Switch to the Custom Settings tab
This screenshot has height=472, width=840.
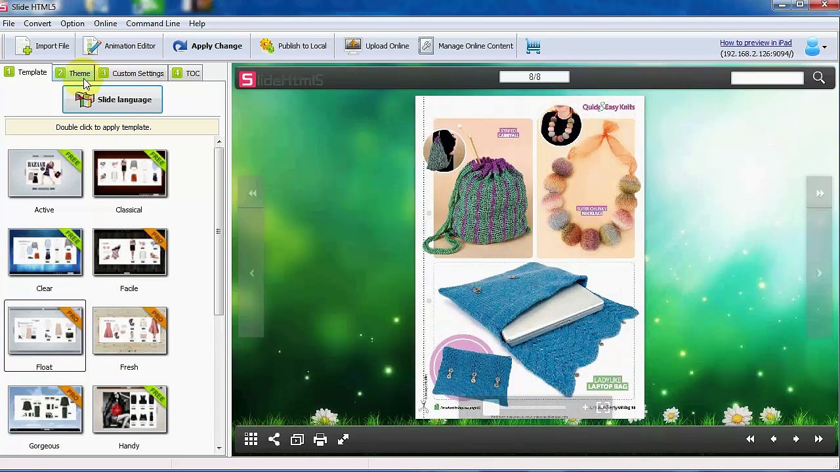[x=132, y=73]
